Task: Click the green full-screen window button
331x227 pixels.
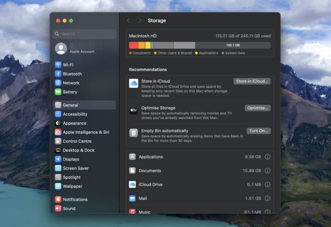Action: click(71, 21)
